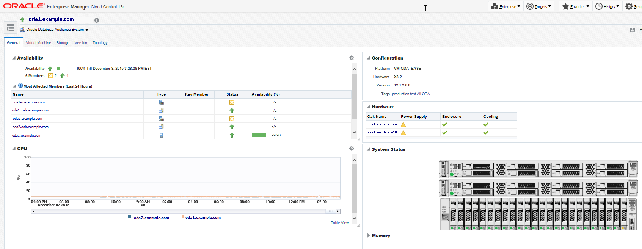The height and width of the screenshot is (249, 642).
Task: Open the CPU Table View link
Action: click(x=340, y=223)
